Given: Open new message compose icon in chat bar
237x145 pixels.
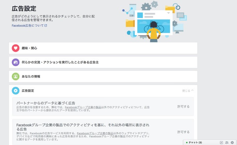Looking at the screenshot, I should [221, 142].
